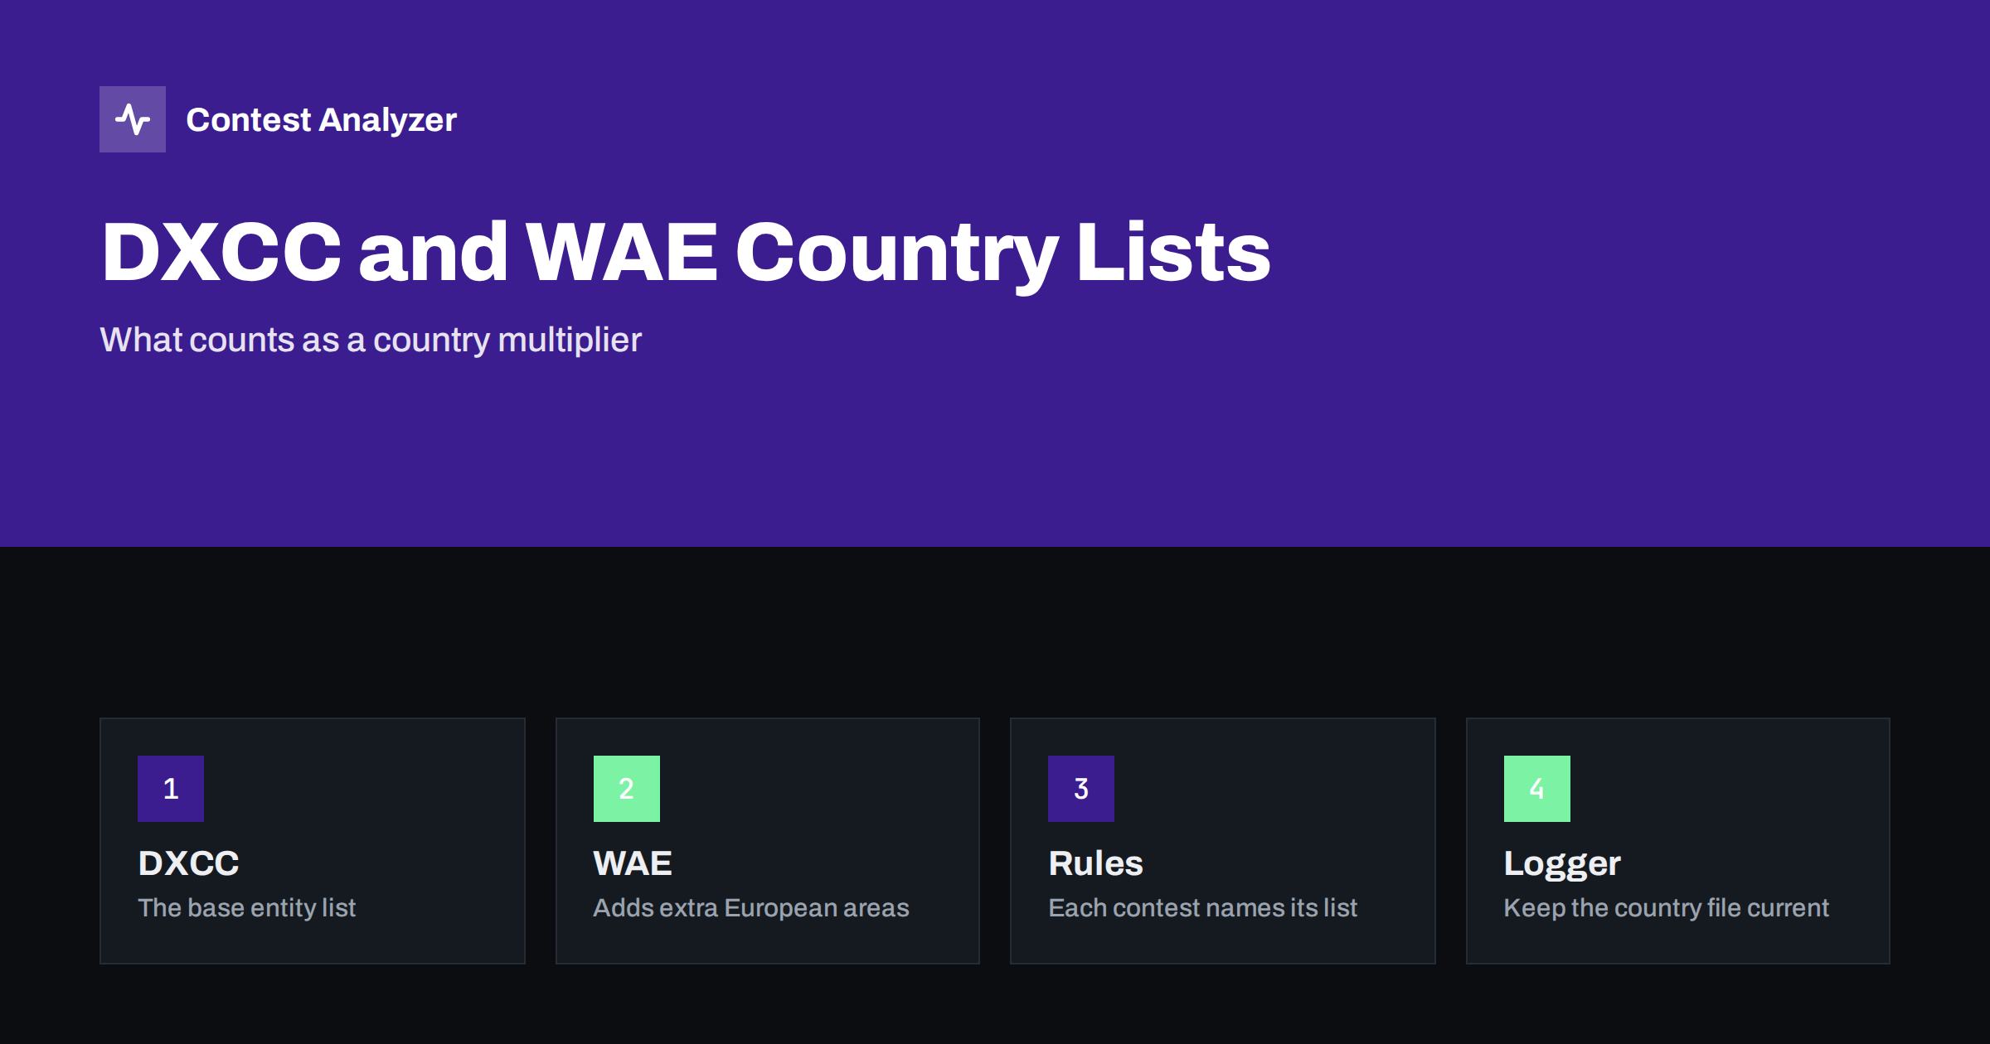This screenshot has width=1990, height=1044.
Task: Click the number 4 badge on the Logger card
Action: 1537,789
